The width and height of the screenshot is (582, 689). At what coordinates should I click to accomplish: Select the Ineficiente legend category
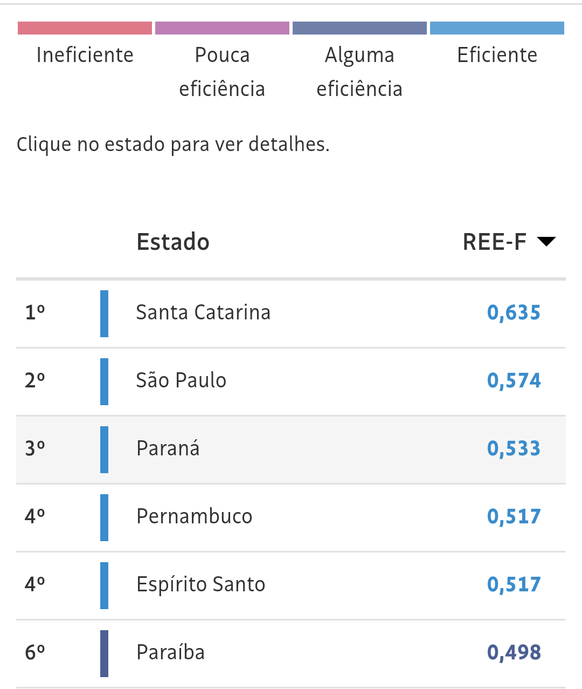pyautogui.click(x=85, y=54)
